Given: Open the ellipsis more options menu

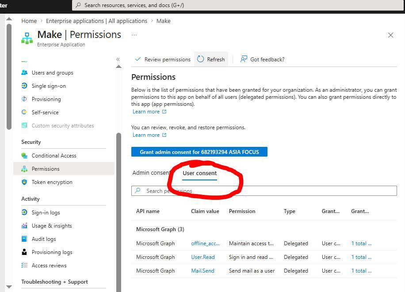Looking at the screenshot, I should [134, 35].
